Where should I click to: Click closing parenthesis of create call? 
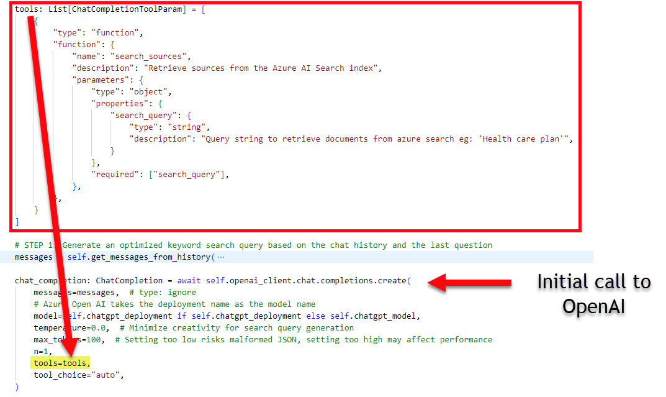17,387
